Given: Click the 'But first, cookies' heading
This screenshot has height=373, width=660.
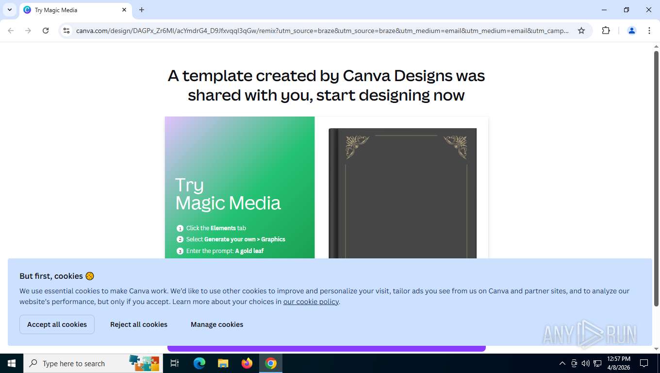Looking at the screenshot, I should pos(57,276).
